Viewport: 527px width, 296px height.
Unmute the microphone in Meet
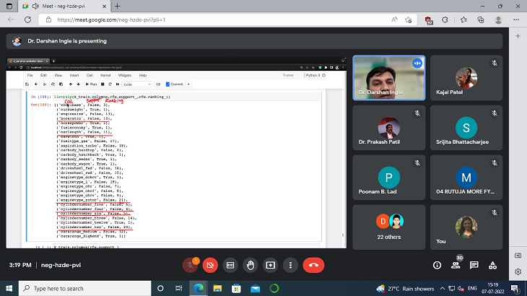coord(191,265)
